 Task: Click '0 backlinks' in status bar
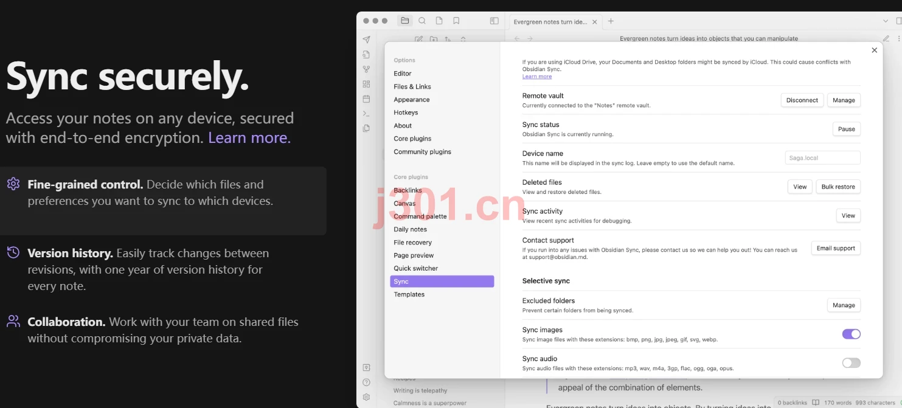coord(793,403)
